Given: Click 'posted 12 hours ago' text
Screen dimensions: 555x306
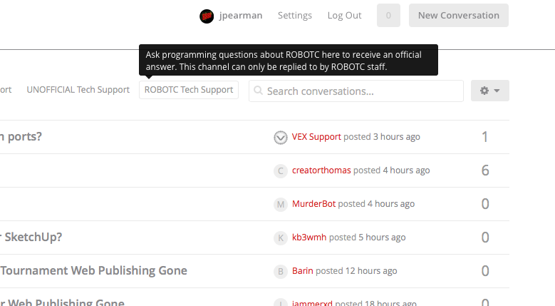Looking at the screenshot, I should coord(356,271).
